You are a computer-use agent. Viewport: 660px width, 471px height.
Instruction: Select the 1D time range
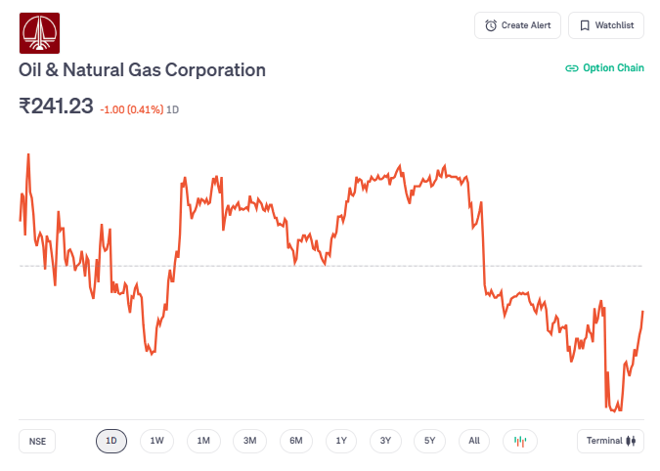pos(111,441)
